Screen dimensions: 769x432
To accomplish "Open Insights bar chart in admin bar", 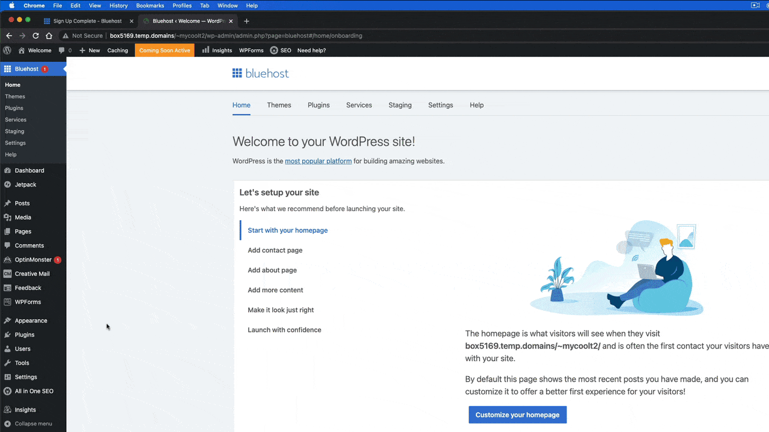I will point(217,50).
